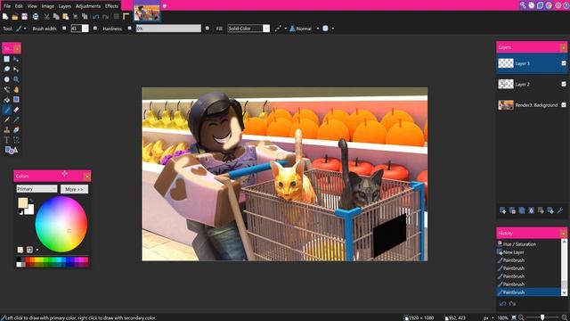Toggle the pixel grid icon

(x=117, y=17)
